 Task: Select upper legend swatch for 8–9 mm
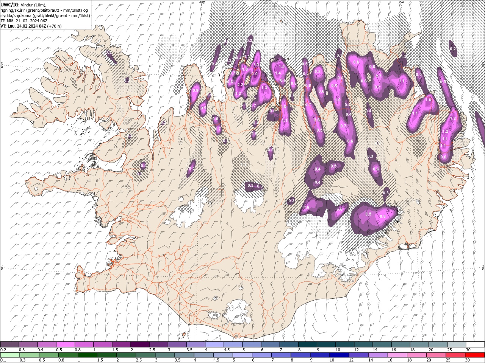308,344
